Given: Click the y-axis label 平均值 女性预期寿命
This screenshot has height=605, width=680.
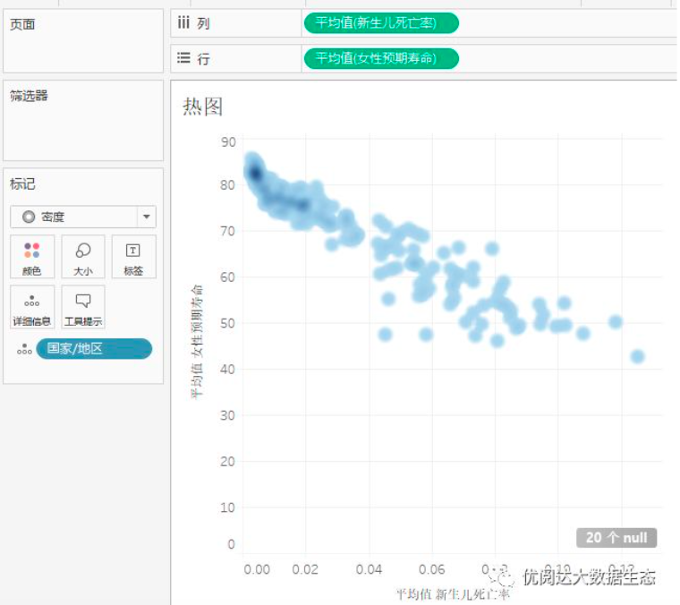Looking at the screenshot, I should point(196,341).
